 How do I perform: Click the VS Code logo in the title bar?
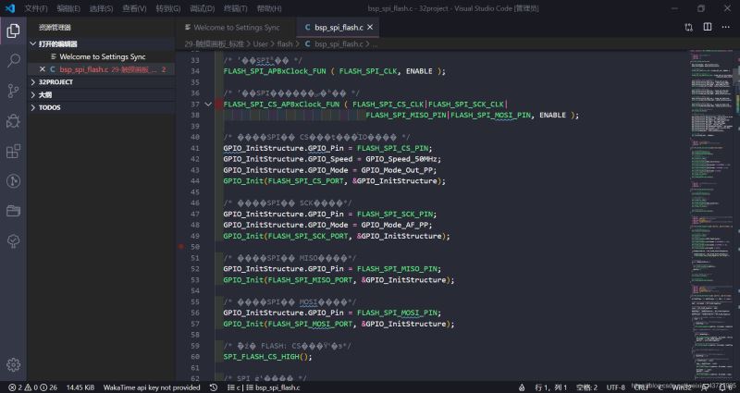tap(10, 8)
